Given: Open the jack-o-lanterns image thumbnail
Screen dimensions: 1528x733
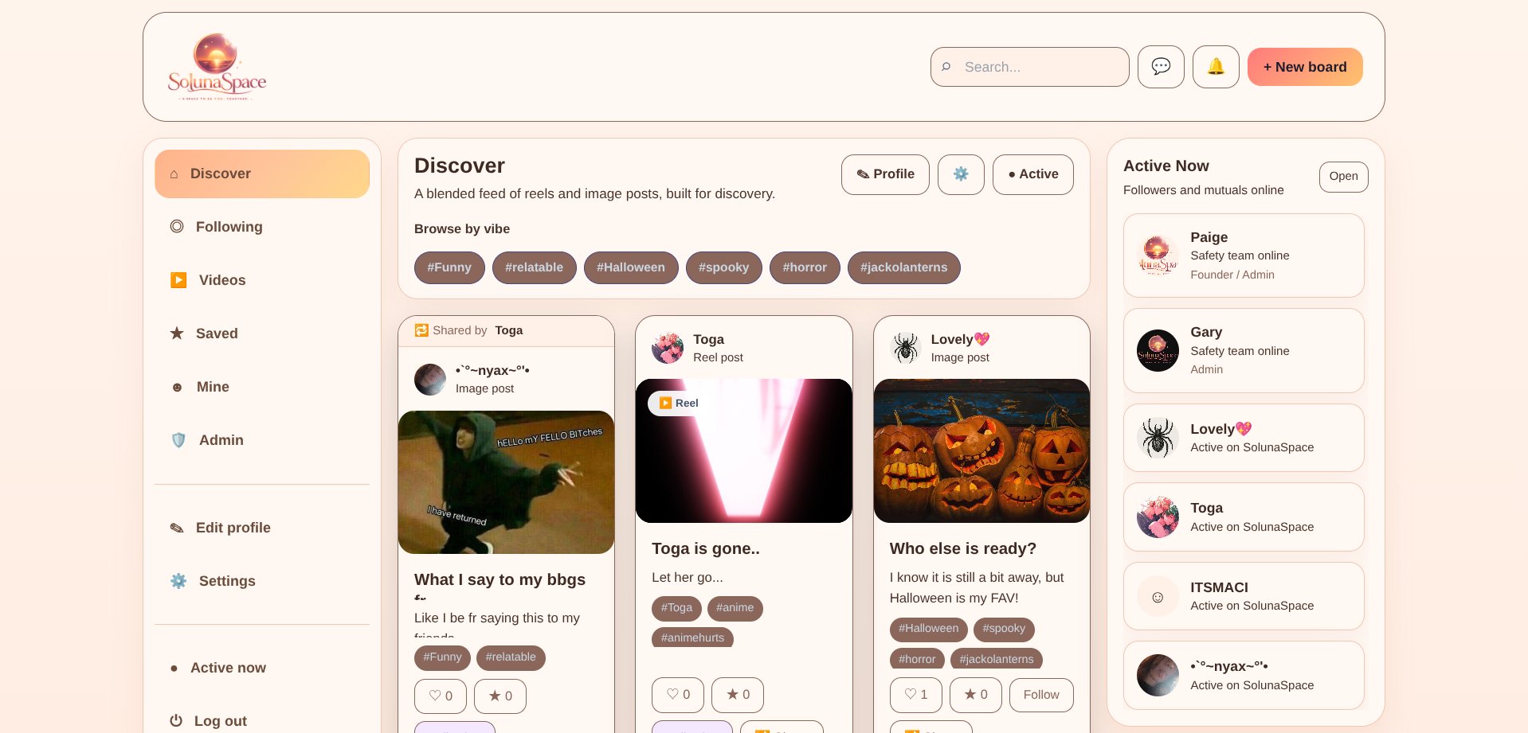Looking at the screenshot, I should coord(981,450).
